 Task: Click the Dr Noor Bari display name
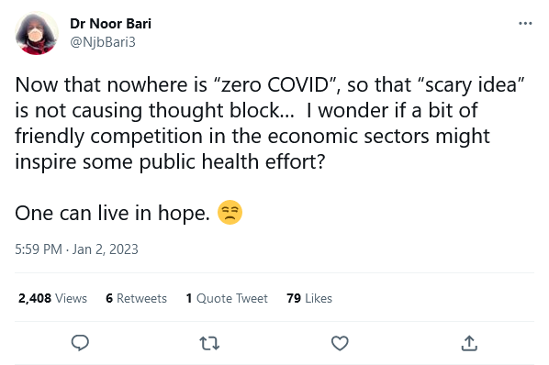[111, 24]
